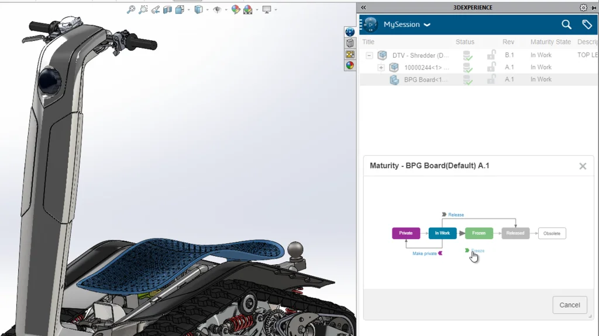Activate the Section View tool
Viewport: 599px width, 336px height.
(x=167, y=9)
